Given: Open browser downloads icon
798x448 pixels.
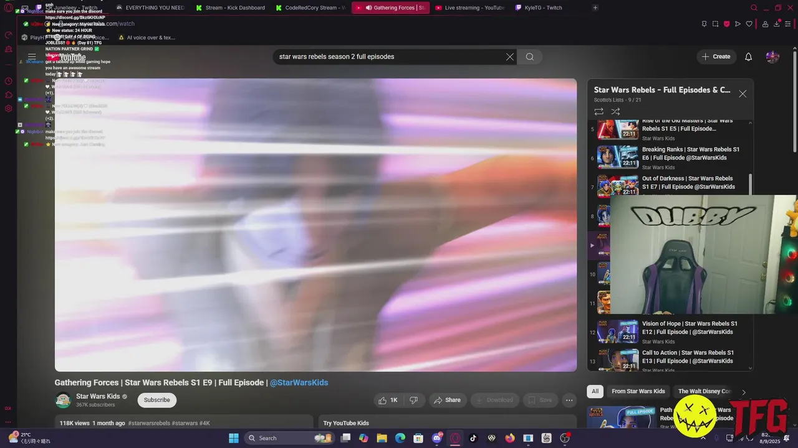Looking at the screenshot, I should tap(777, 24).
